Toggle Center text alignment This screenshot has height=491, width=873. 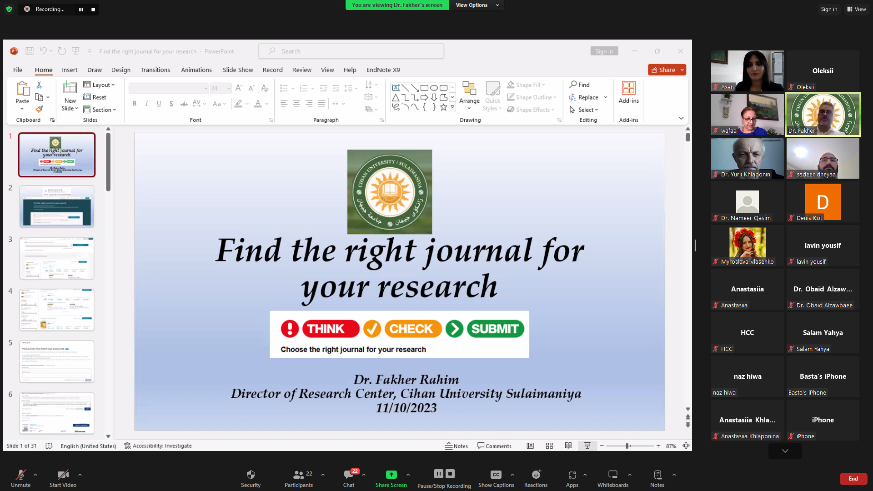coord(296,104)
